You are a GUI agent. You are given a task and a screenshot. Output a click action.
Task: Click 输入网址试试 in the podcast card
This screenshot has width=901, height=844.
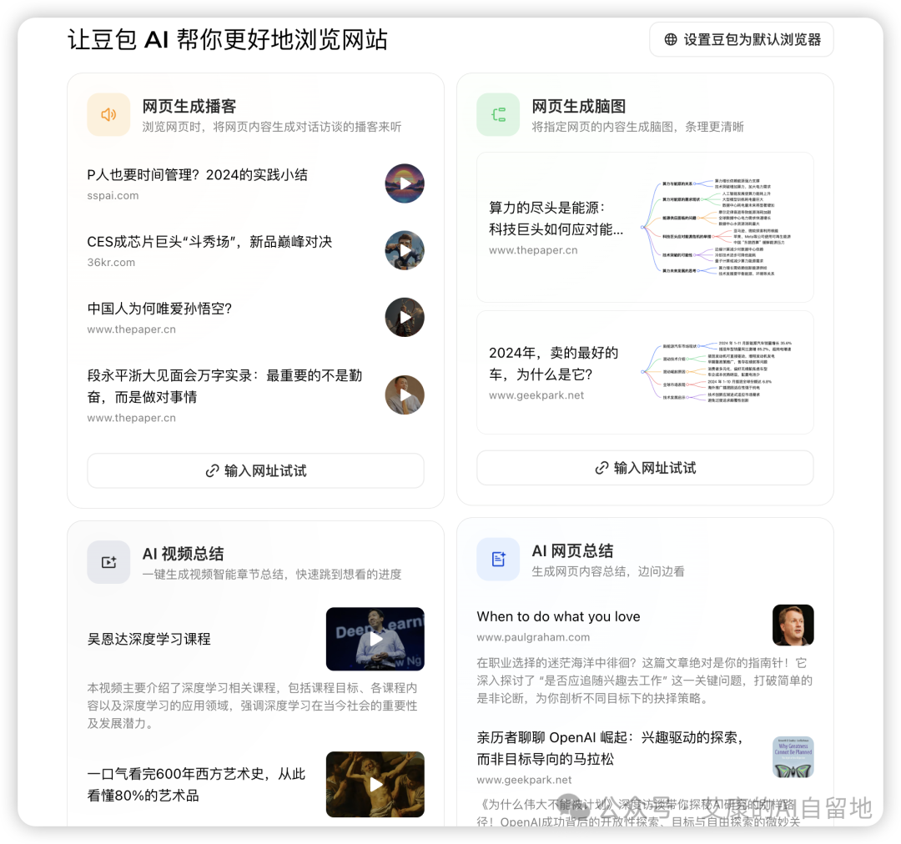[255, 470]
